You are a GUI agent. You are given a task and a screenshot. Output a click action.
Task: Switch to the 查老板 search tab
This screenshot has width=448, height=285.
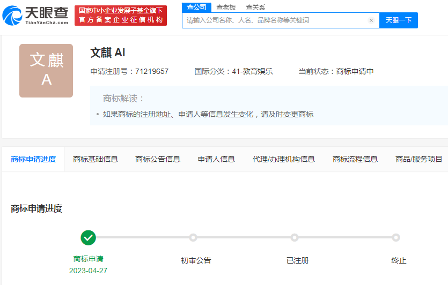[x=226, y=7]
